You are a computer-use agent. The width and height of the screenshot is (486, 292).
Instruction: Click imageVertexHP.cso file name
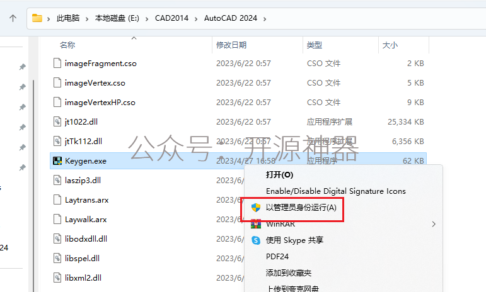(100, 103)
